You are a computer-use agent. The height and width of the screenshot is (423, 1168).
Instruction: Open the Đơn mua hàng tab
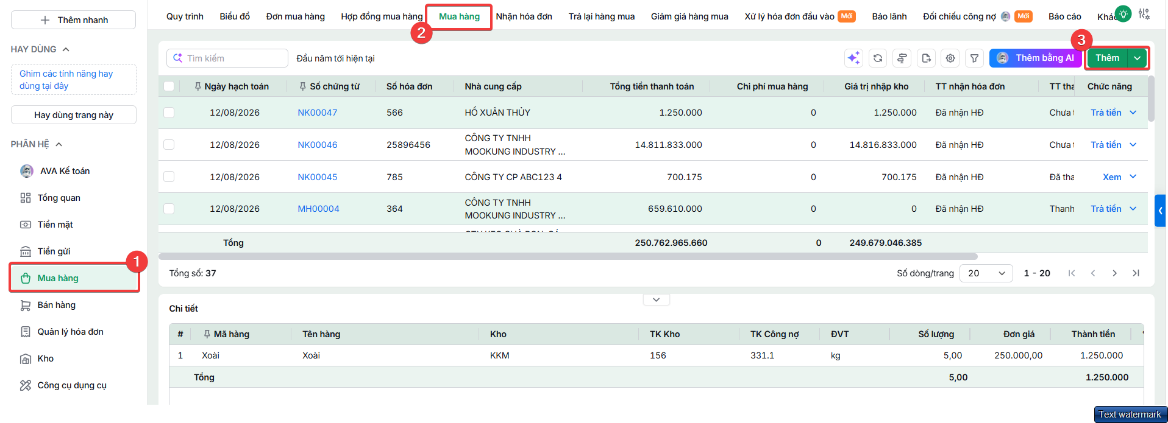pos(295,16)
